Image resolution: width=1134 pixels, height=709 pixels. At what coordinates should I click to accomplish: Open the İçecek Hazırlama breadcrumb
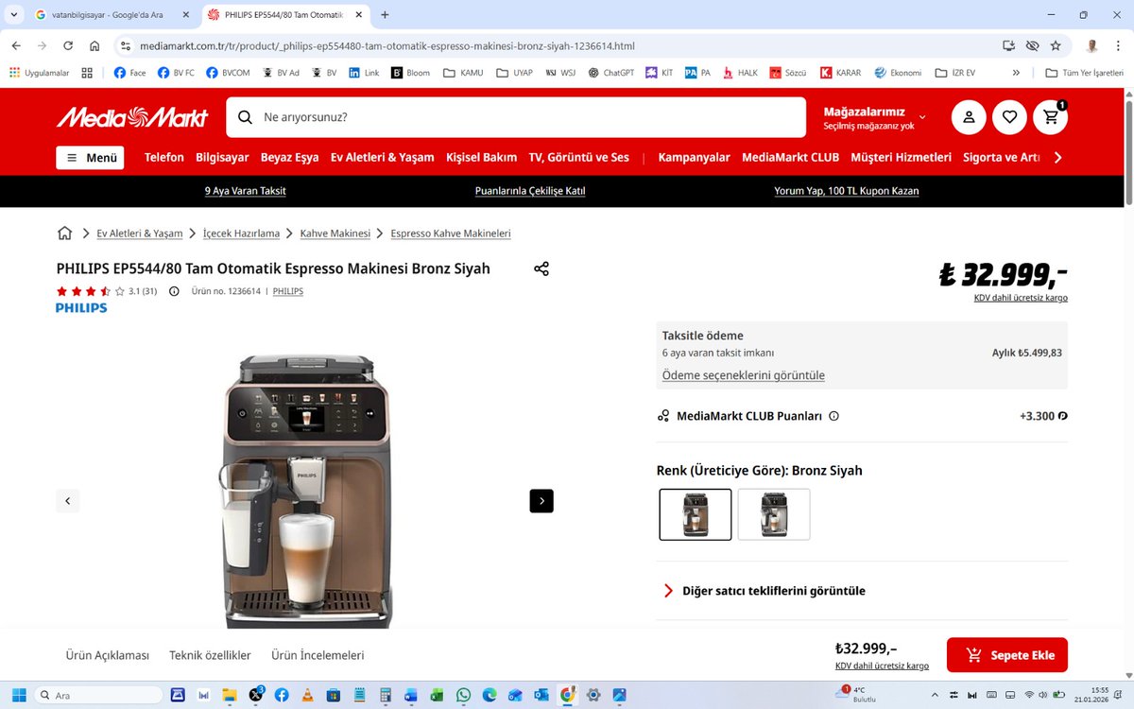click(x=242, y=233)
